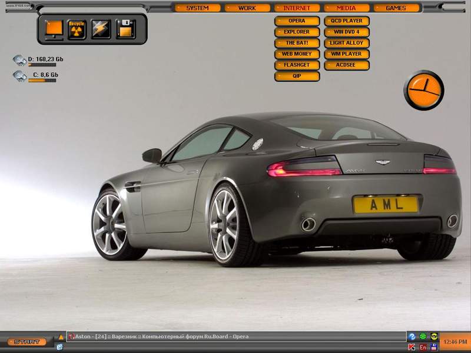
Task: Click the green tray icon
Action: click(x=423, y=337)
